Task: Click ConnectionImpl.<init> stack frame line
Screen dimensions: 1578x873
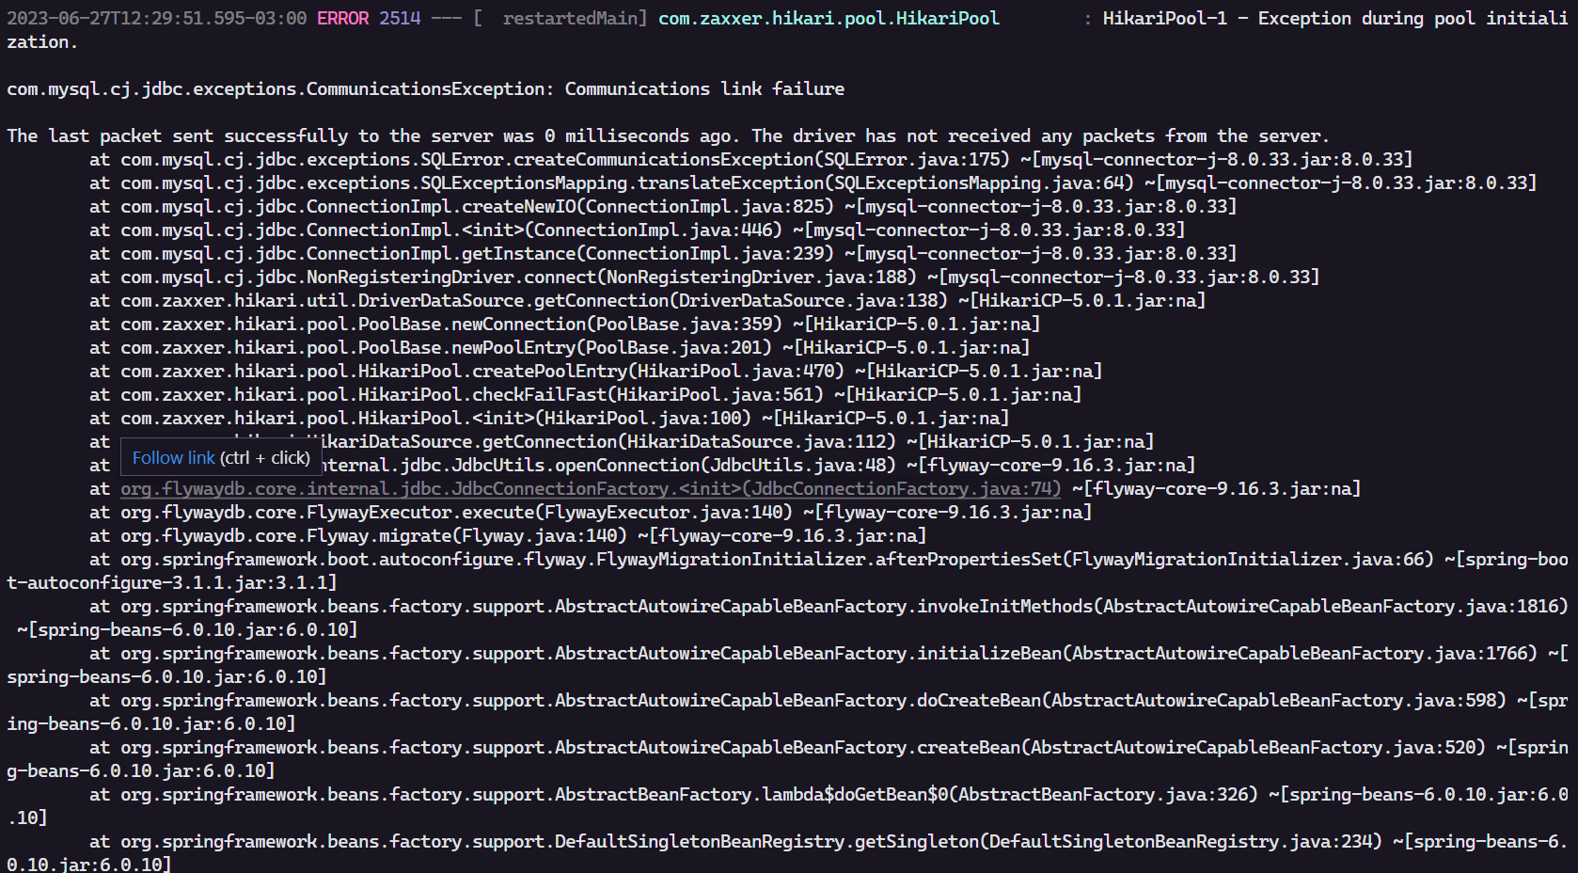Action: (638, 230)
